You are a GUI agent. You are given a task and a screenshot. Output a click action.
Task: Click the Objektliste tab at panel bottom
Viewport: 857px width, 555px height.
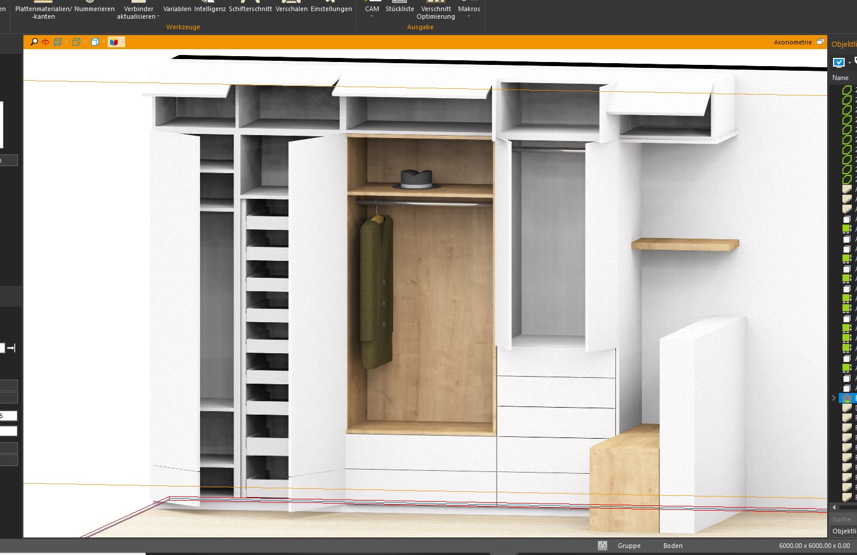coord(844,531)
